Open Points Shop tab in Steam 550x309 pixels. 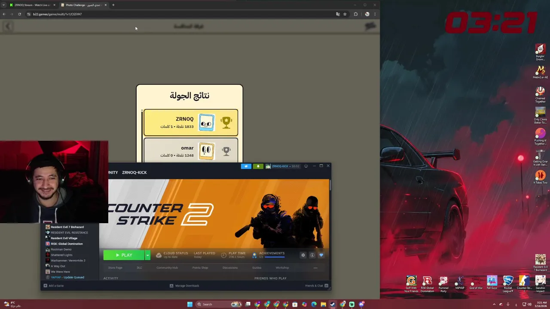point(200,268)
